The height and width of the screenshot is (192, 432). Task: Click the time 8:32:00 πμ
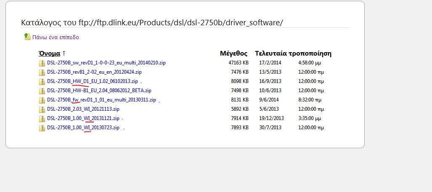[310, 100]
